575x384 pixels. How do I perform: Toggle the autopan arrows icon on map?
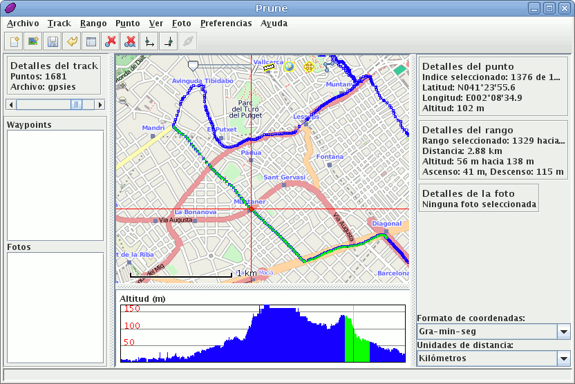(x=309, y=67)
